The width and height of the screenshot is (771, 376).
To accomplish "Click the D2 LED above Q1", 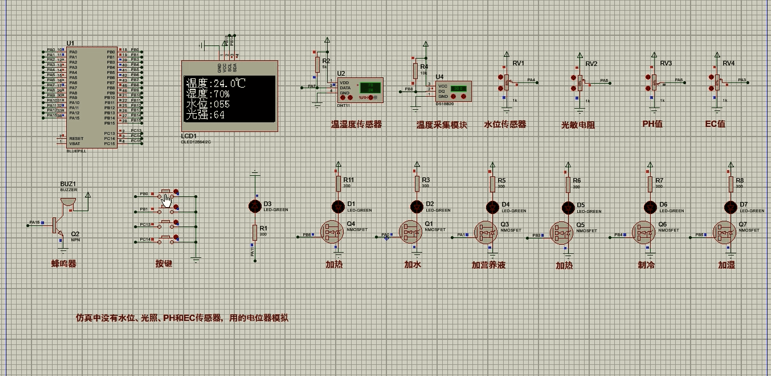I will [417, 206].
